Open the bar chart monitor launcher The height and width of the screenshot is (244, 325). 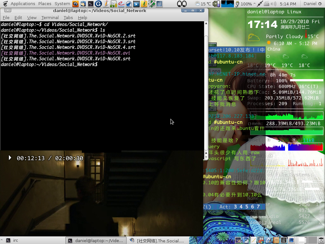[114, 4]
